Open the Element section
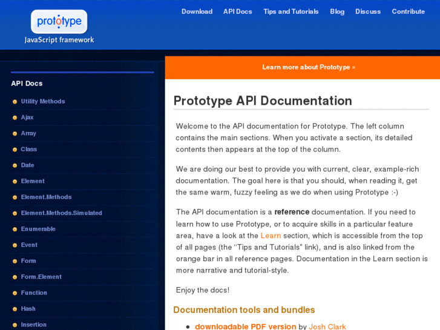 [33, 181]
